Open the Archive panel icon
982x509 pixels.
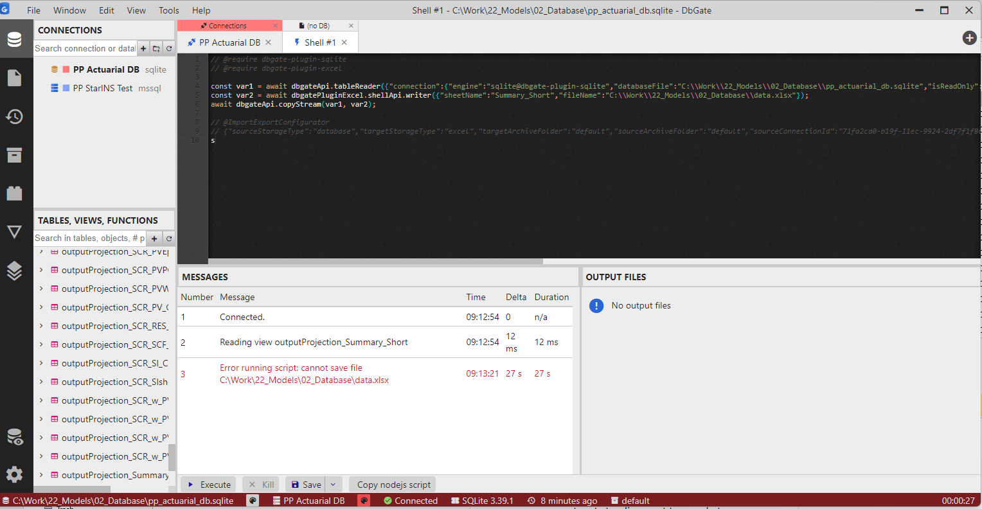14,155
